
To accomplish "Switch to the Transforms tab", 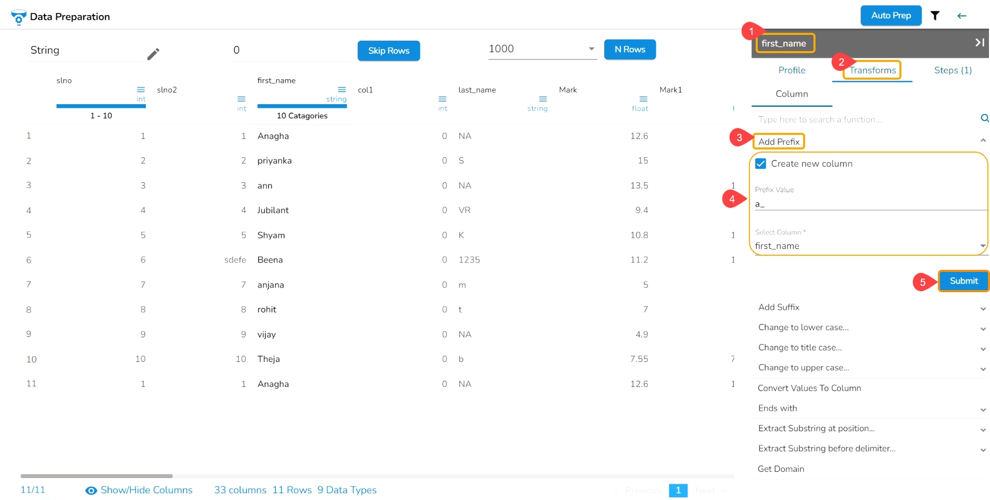I will tap(873, 70).
